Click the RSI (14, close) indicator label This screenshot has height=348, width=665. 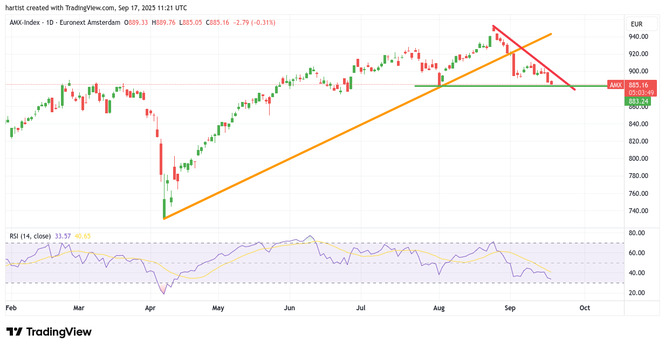click(30, 236)
